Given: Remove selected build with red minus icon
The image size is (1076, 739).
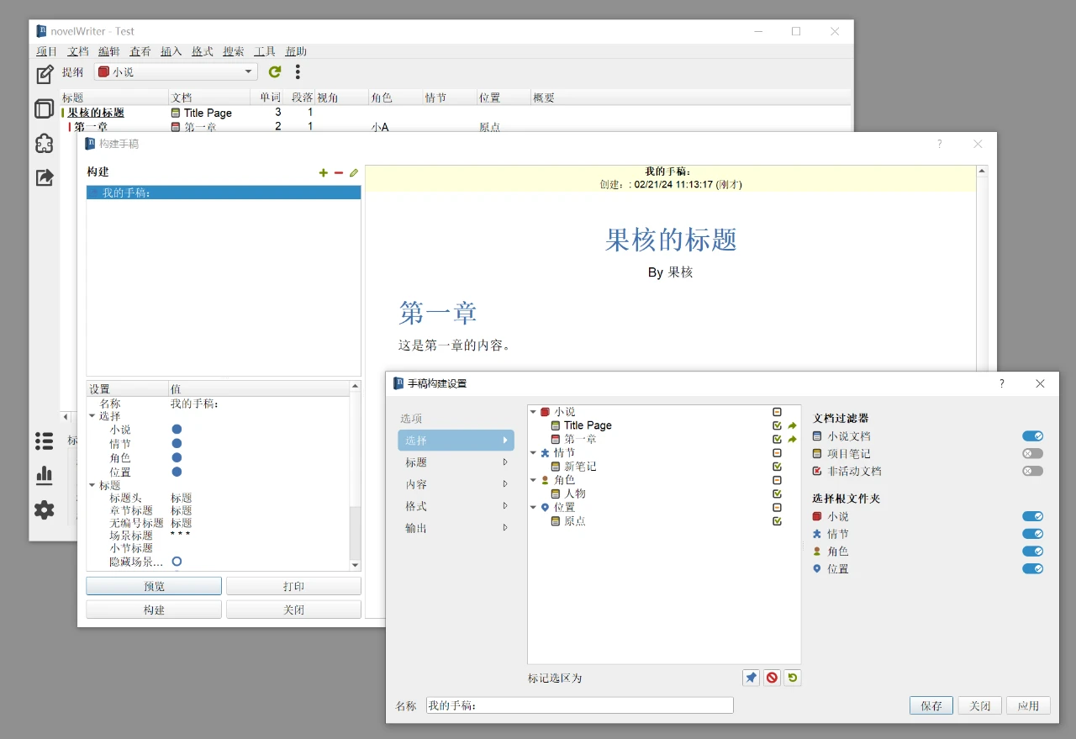Looking at the screenshot, I should [339, 172].
